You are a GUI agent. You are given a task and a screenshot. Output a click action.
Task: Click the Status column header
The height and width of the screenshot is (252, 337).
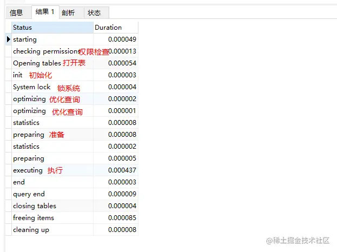tap(52, 28)
